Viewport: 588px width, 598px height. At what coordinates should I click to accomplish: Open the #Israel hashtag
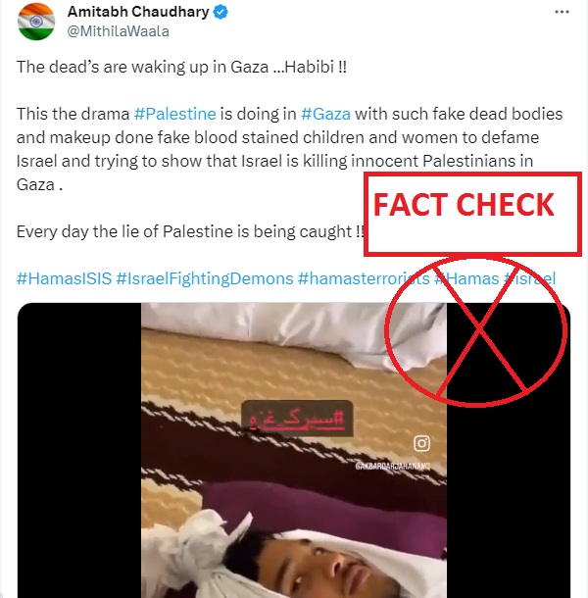tap(529, 278)
